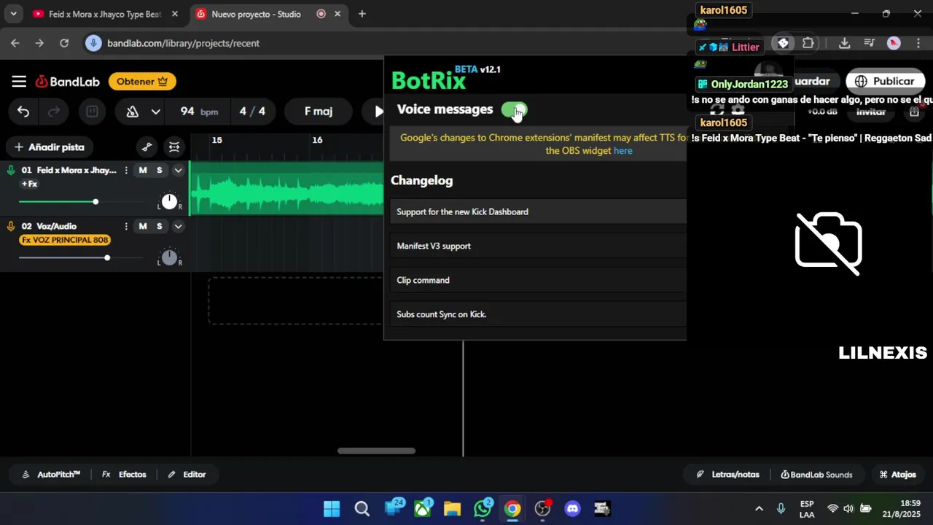Open the Editor panel

pyautogui.click(x=187, y=475)
